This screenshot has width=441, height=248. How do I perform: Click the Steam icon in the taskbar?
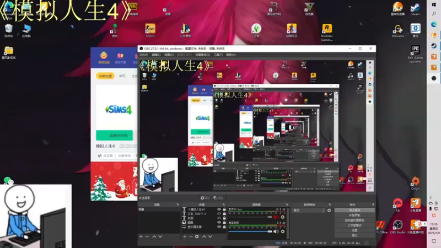pyautogui.click(x=434, y=46)
